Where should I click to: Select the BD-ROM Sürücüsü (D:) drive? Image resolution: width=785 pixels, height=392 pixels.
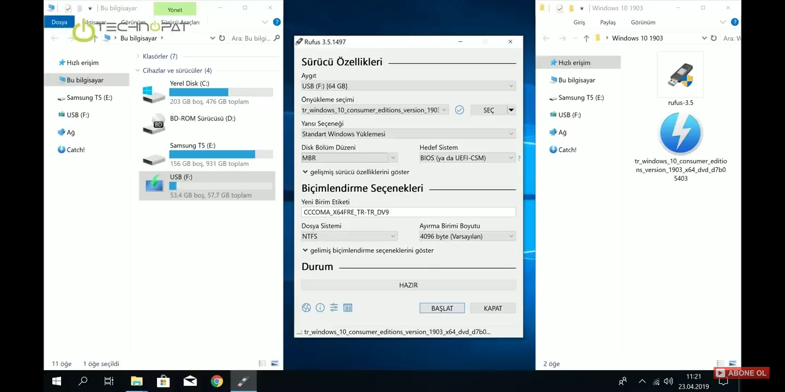tap(207, 124)
